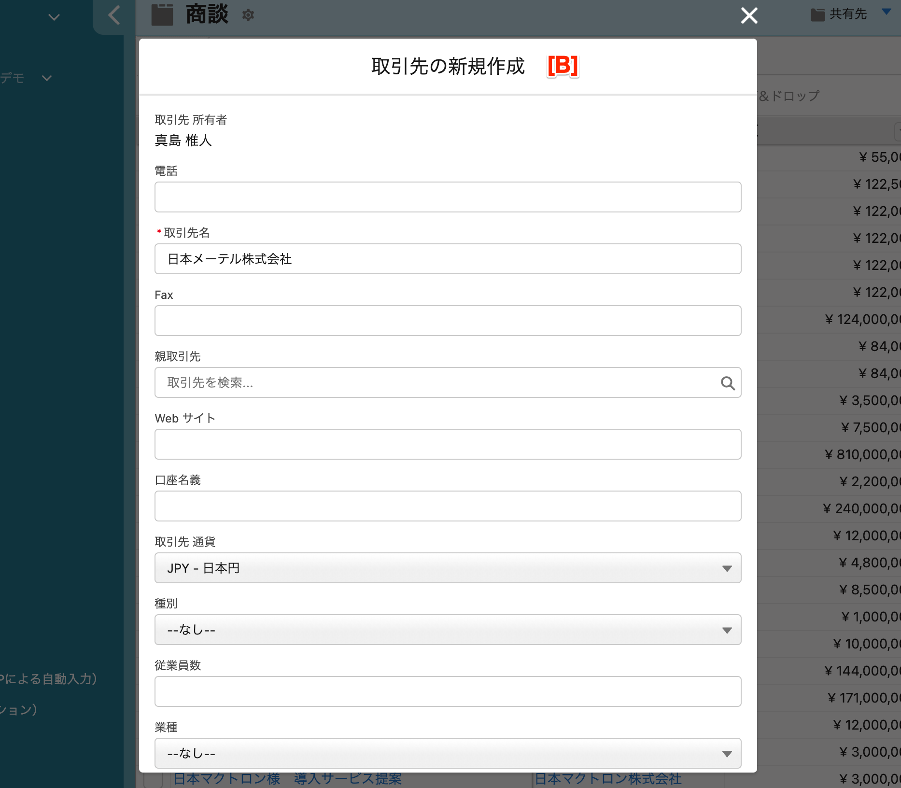
Task: Click the 親取引先 search input
Action: click(x=435, y=383)
